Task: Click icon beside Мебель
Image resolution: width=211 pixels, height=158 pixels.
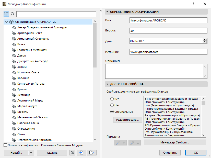Action: (x=14, y=112)
